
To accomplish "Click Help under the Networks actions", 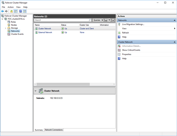I will coord(124,37).
